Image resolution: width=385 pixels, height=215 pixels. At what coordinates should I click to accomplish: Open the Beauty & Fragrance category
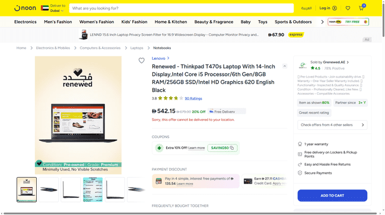coord(214,22)
